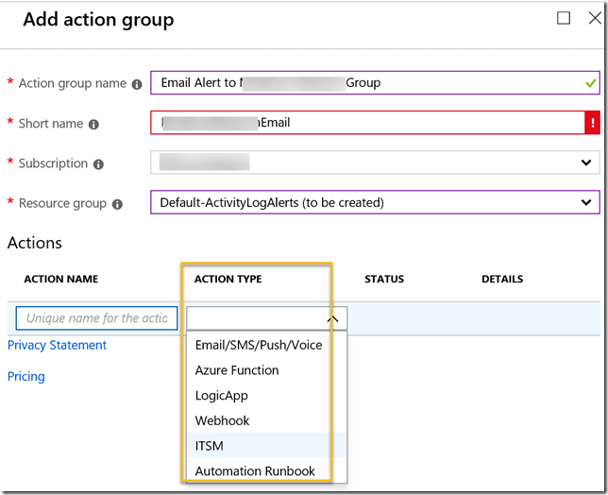Open the Privacy Statement link

click(57, 345)
